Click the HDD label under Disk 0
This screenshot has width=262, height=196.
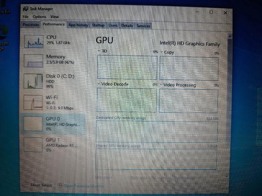coord(50,82)
